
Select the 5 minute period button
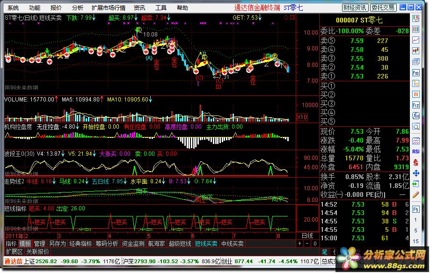pyautogui.click(x=416, y=230)
